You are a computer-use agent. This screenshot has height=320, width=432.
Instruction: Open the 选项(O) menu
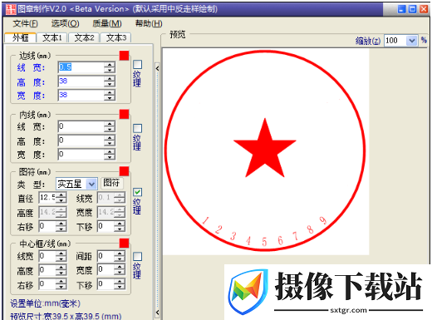point(66,23)
